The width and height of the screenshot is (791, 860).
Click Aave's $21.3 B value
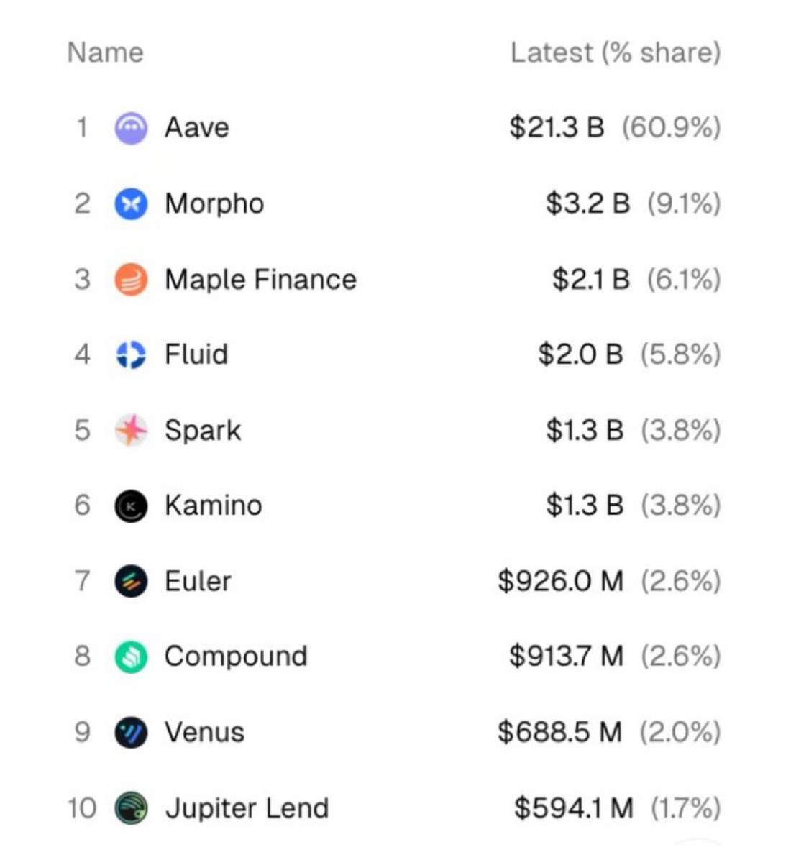557,128
